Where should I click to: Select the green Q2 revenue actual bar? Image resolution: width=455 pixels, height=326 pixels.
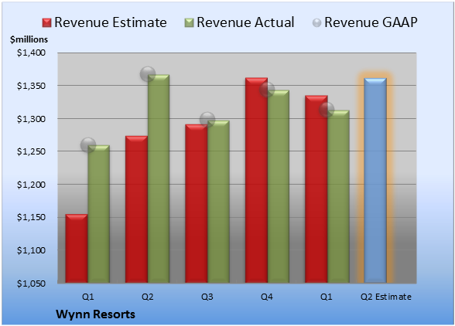click(x=159, y=178)
